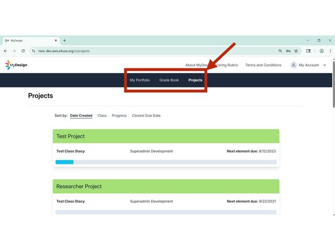Sort projects by Closest Due Date
Viewport: 335px width, 251px height.
[146, 116]
